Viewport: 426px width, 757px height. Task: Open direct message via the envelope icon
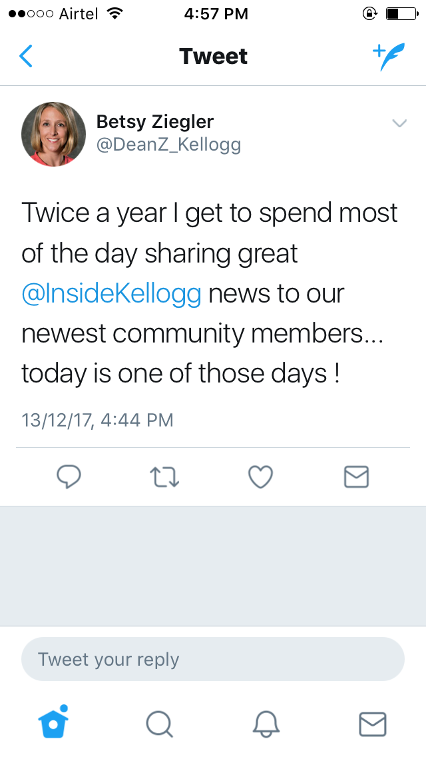(356, 476)
